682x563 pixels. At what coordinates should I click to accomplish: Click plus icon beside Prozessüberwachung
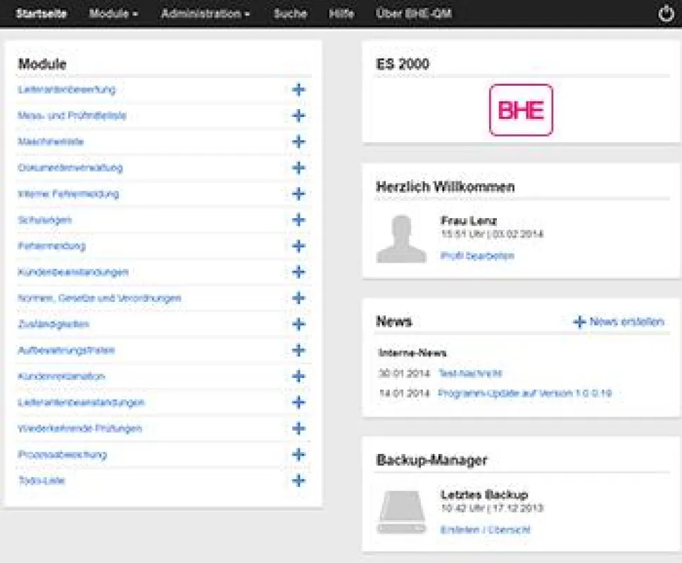[298, 455]
